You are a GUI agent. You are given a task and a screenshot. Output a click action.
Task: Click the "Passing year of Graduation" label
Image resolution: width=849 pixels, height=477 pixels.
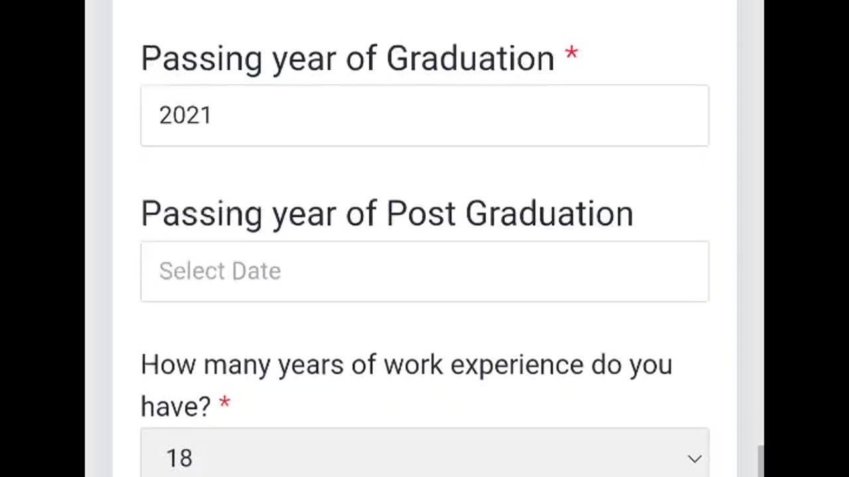[348, 58]
